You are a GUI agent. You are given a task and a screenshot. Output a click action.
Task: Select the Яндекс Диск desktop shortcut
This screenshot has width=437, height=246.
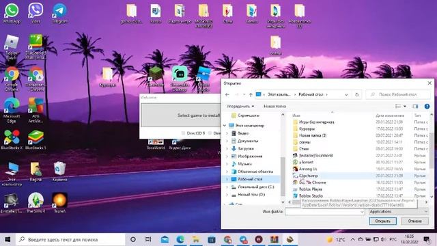(x=180, y=144)
